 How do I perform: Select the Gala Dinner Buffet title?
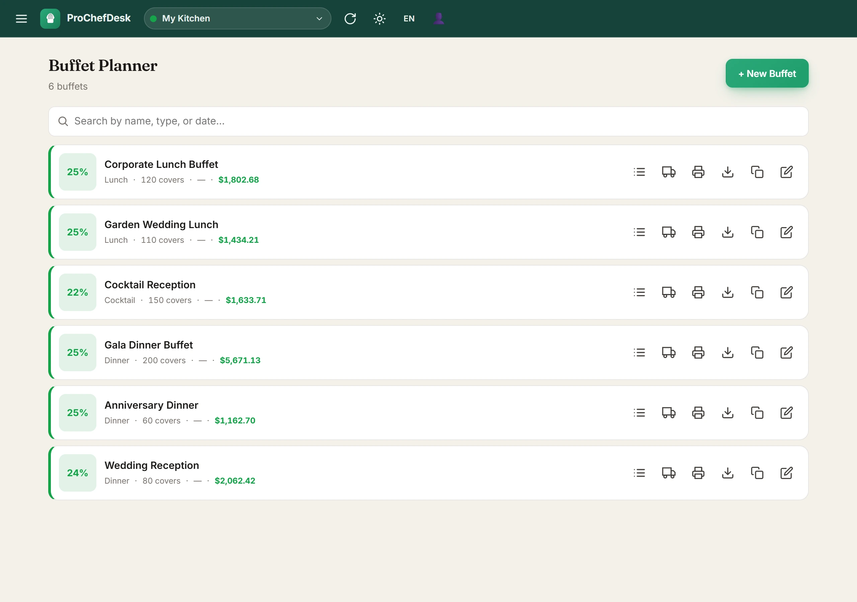(149, 345)
